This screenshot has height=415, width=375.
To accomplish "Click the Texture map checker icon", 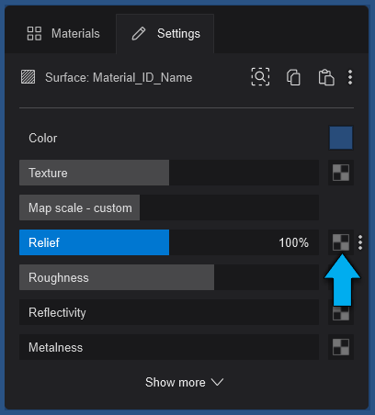I will tap(341, 173).
